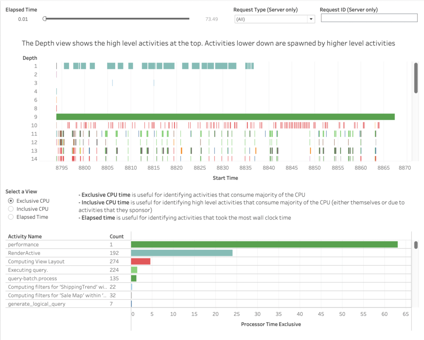Click the Activity Name column header
The height and width of the screenshot is (340, 424).
tap(25, 236)
